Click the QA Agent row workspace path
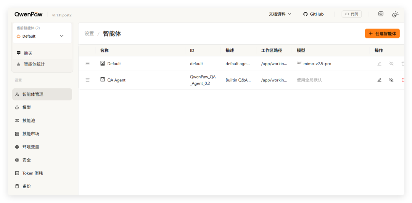The image size is (412, 203). (274, 80)
